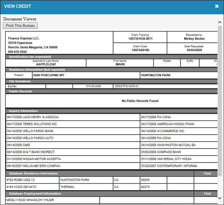
Task: Click the GRSGTFG NORJG I entry
Action: point(127,86)
